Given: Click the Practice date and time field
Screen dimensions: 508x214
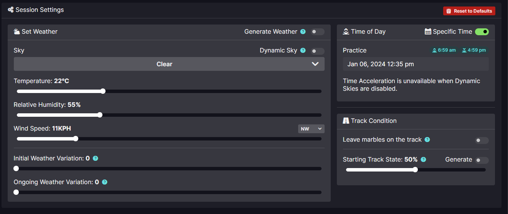Looking at the screenshot, I should [x=416, y=64].
